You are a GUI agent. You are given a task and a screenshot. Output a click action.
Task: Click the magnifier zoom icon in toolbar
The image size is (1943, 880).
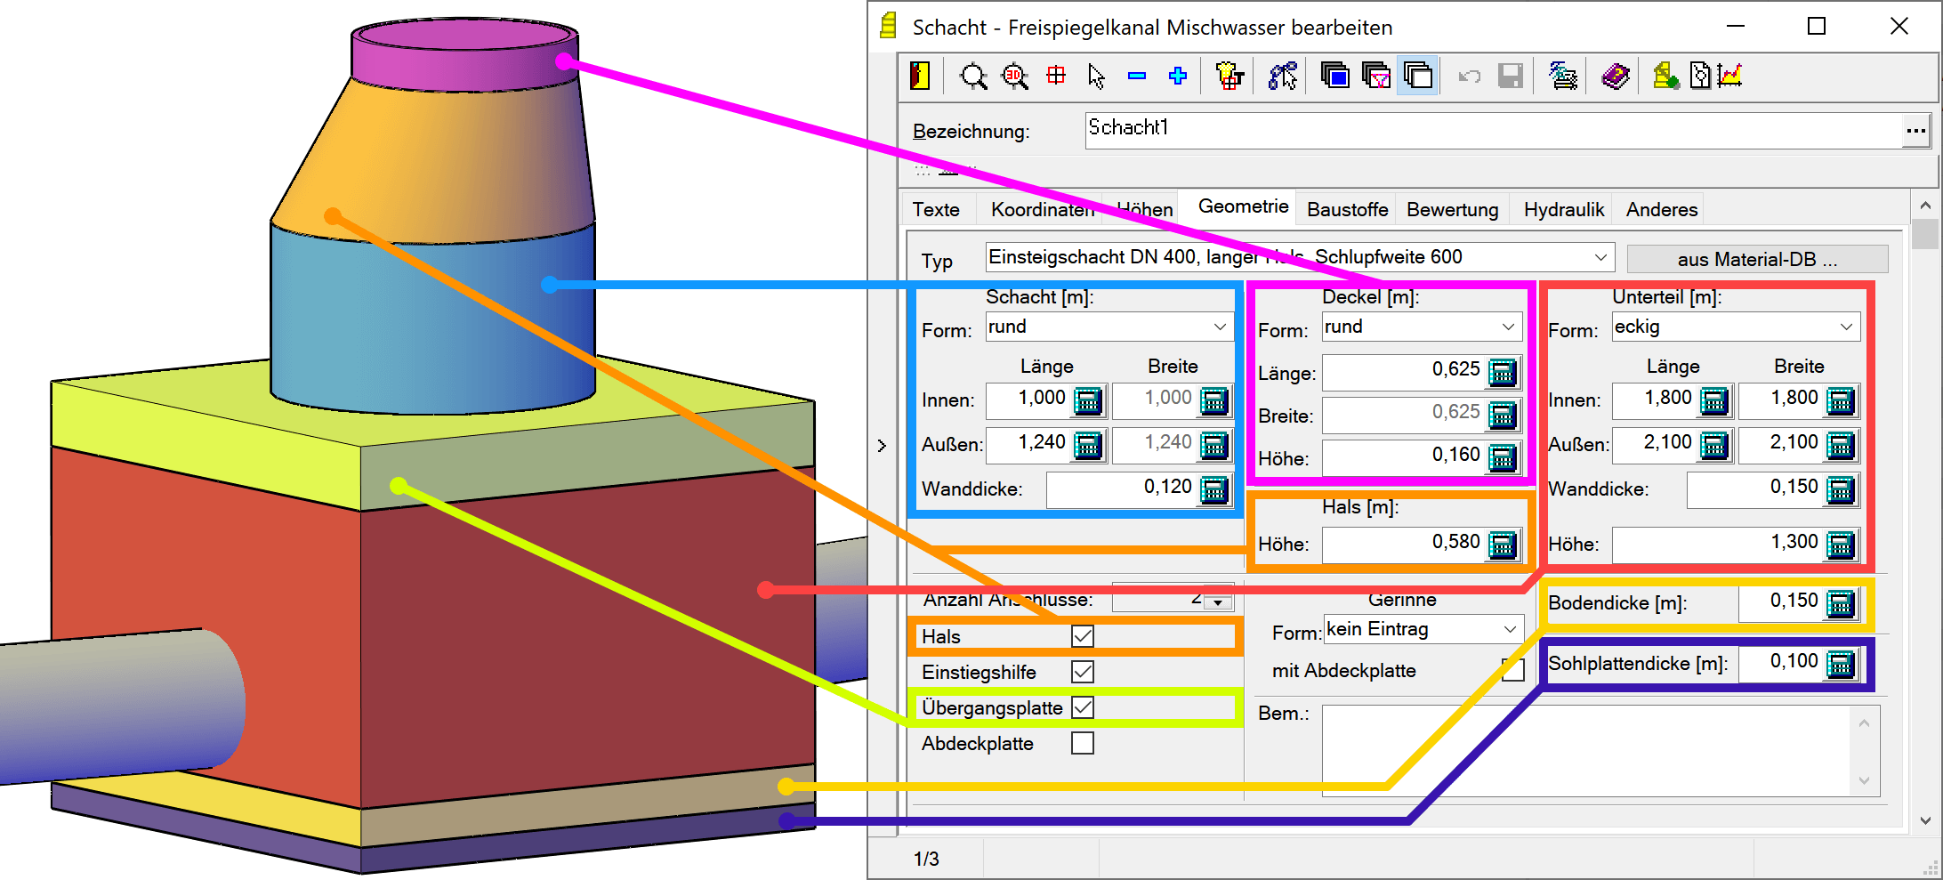point(973,77)
